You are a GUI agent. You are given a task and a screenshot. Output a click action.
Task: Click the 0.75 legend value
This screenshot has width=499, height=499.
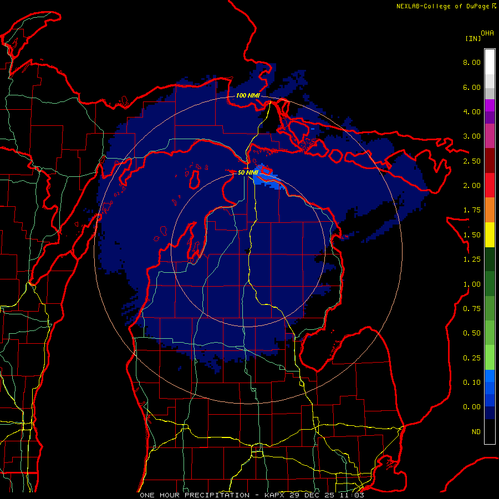click(x=472, y=309)
